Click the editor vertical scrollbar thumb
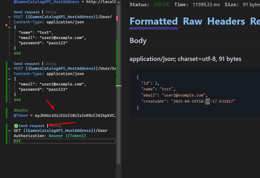Image resolution: width=260 pixels, height=178 pixels. (118, 84)
